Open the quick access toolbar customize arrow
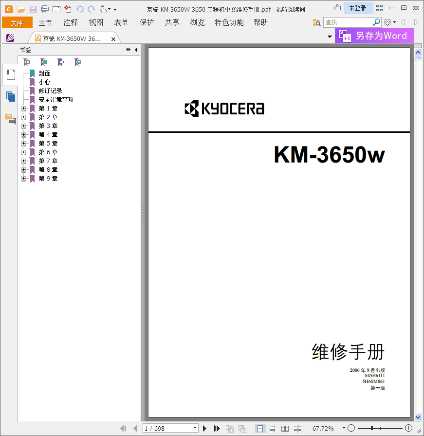The width and height of the screenshot is (424, 436). [115, 9]
